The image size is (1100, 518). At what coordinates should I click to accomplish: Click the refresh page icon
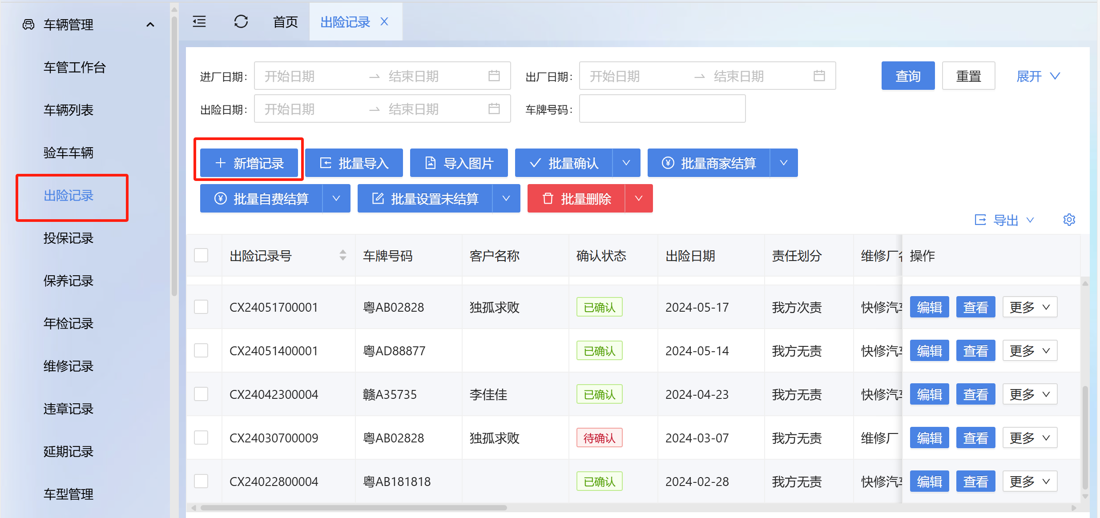click(x=241, y=21)
